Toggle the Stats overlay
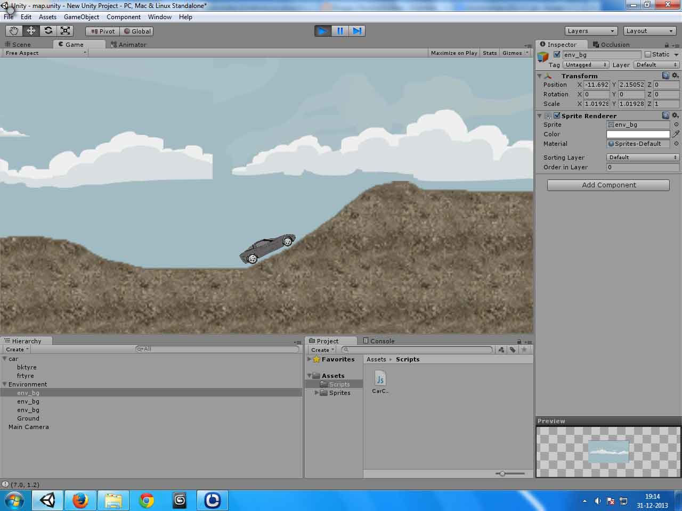 tap(490, 53)
